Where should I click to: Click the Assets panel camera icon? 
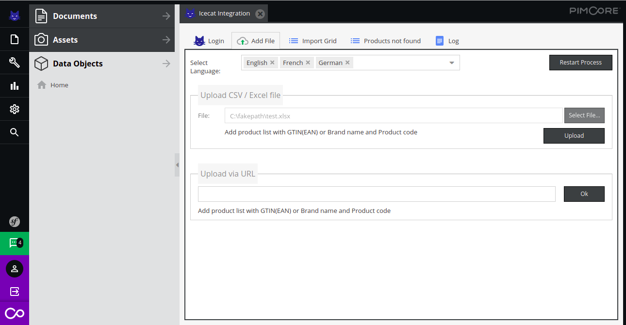point(41,40)
